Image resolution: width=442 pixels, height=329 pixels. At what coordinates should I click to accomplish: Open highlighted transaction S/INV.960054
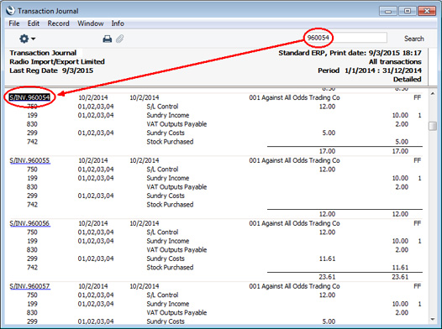tap(29, 97)
